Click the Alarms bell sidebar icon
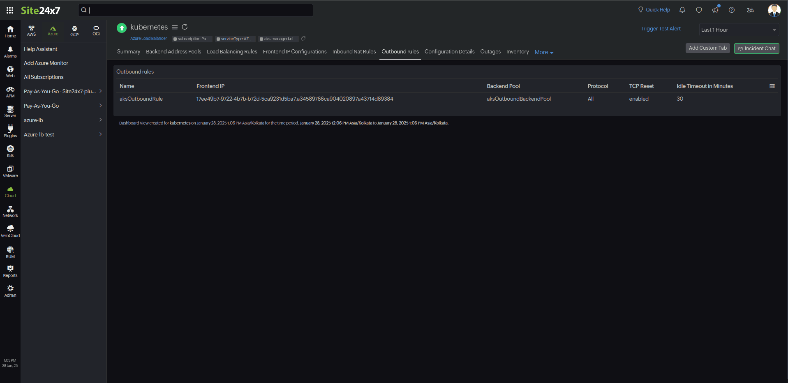 click(10, 52)
